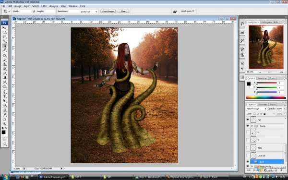Select the Ellipse shape tool
The image size is (288, 180).
point(4,105)
